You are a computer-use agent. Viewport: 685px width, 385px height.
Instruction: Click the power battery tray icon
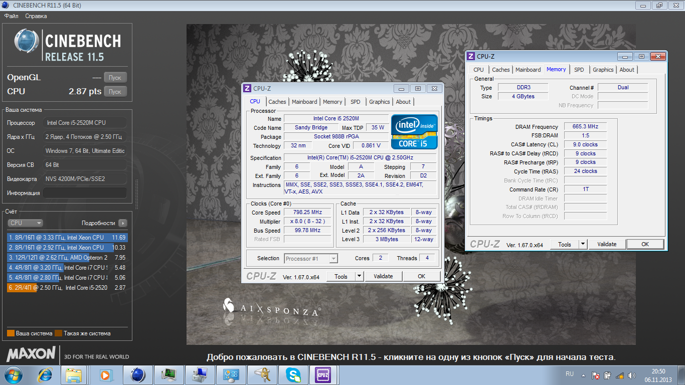(607, 375)
